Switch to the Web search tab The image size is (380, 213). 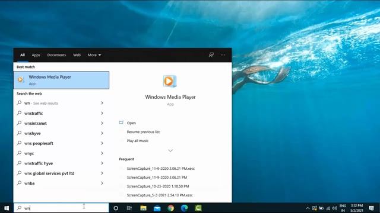[x=77, y=55]
